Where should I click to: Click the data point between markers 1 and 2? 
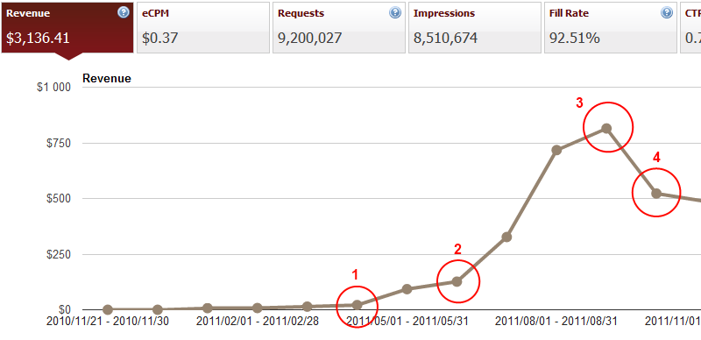[407, 289]
